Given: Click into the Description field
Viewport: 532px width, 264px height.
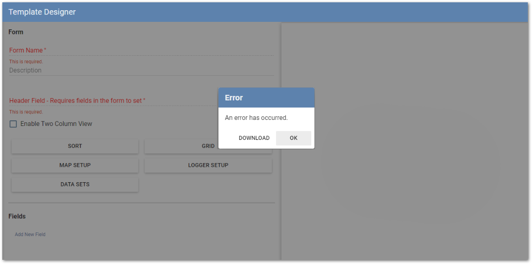Looking at the screenshot, I should 139,71.
